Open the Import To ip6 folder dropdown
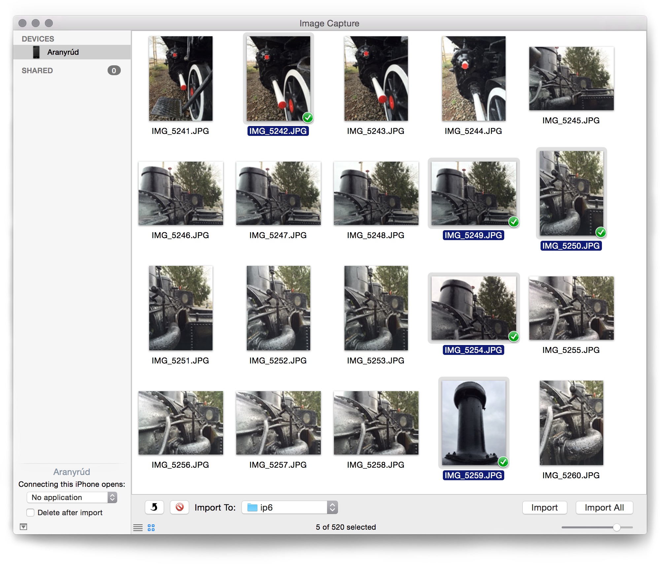 [290, 507]
